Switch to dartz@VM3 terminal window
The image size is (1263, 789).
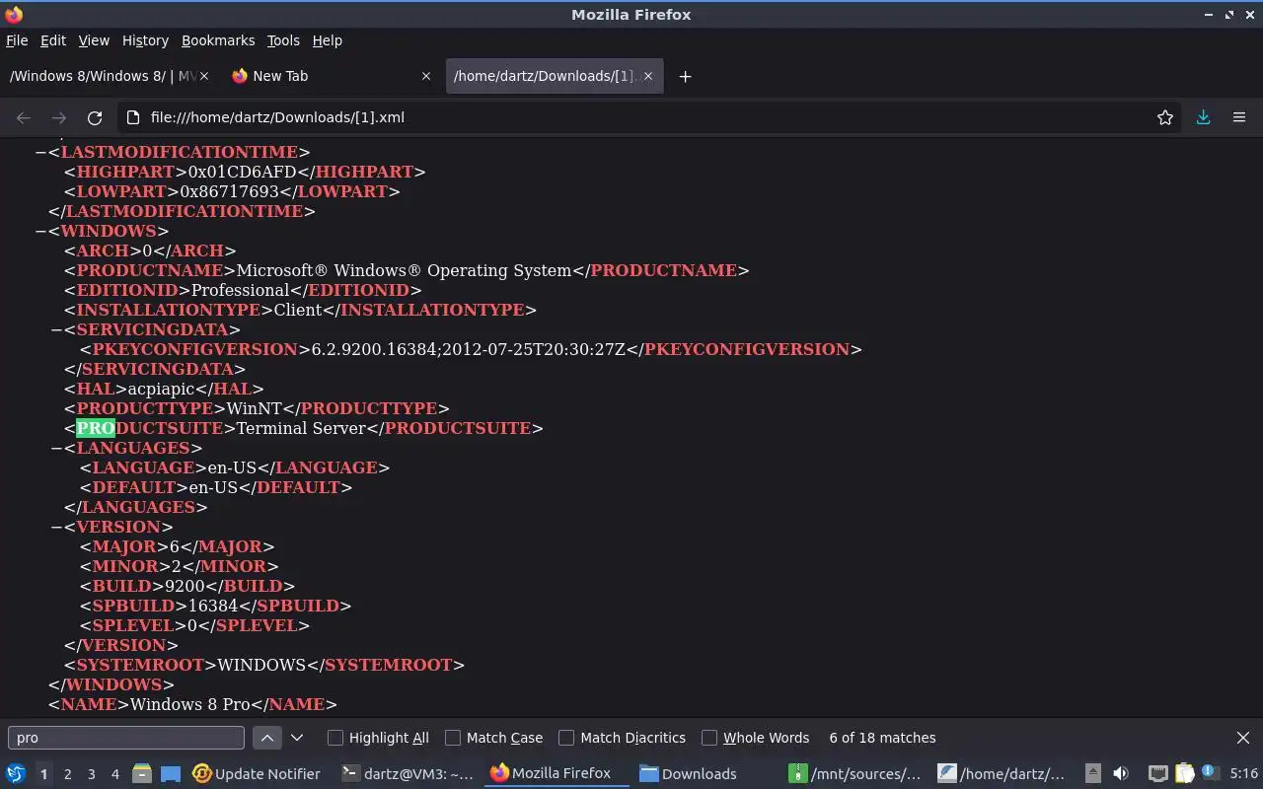pos(407,774)
